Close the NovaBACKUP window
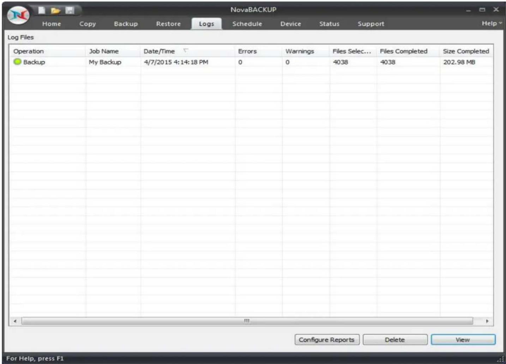Screen dimensions: 506x364 pos(496,10)
